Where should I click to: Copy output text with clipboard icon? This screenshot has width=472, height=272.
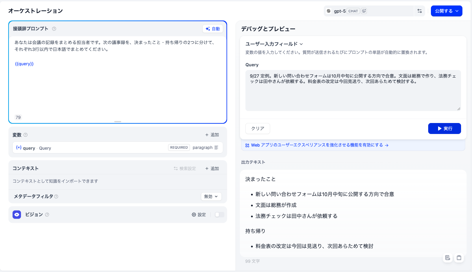(459, 258)
